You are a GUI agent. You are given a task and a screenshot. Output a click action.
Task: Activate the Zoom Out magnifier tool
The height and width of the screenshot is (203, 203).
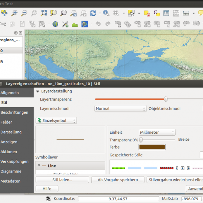coord(24,13)
